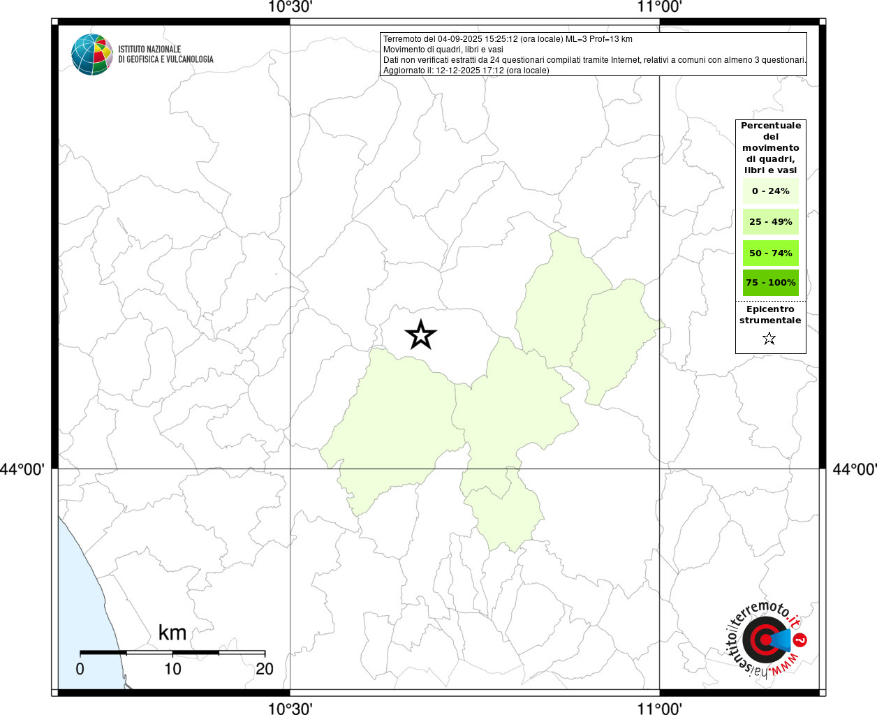Click the 'Aggiornato il: 12-12-2025' line
Viewport: 877px width, 715px height.
click(466, 71)
